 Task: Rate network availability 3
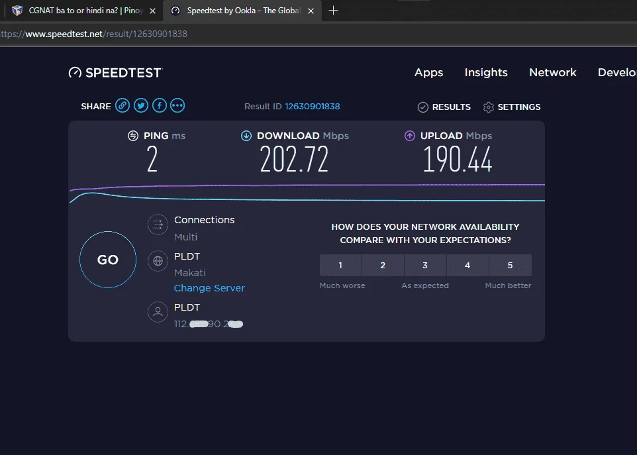tap(425, 266)
